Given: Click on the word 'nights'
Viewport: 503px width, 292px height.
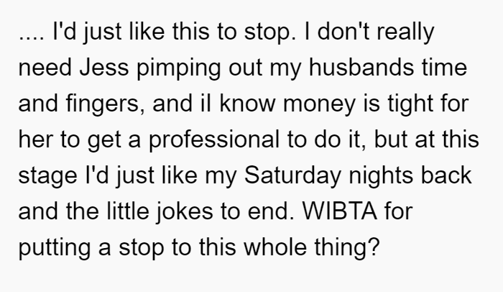Looking at the screenshot, I should (381, 177).
